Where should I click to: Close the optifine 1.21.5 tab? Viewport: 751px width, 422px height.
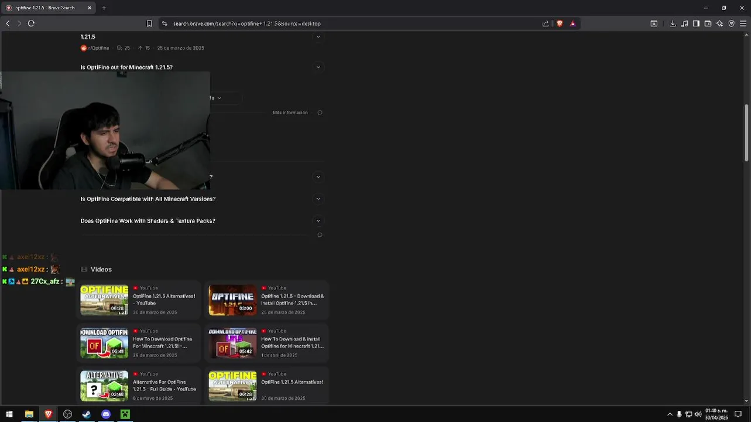coord(90,8)
